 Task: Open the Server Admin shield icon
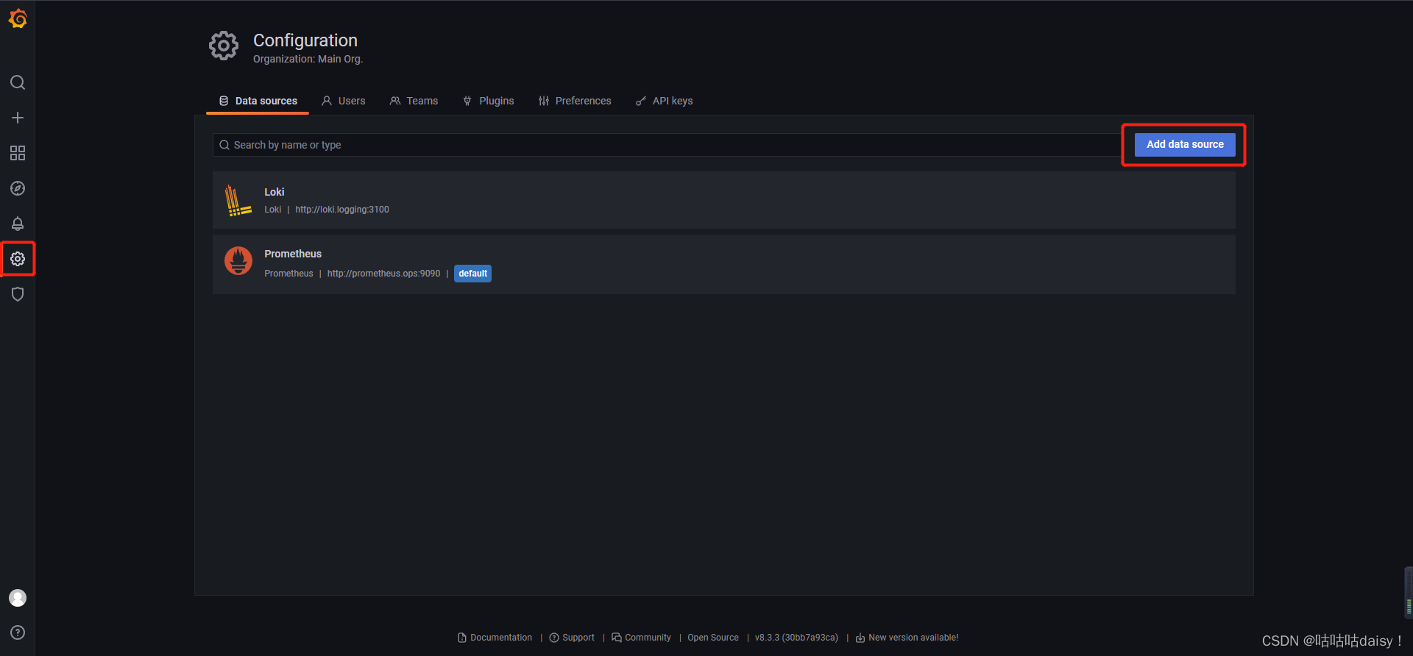coord(18,294)
